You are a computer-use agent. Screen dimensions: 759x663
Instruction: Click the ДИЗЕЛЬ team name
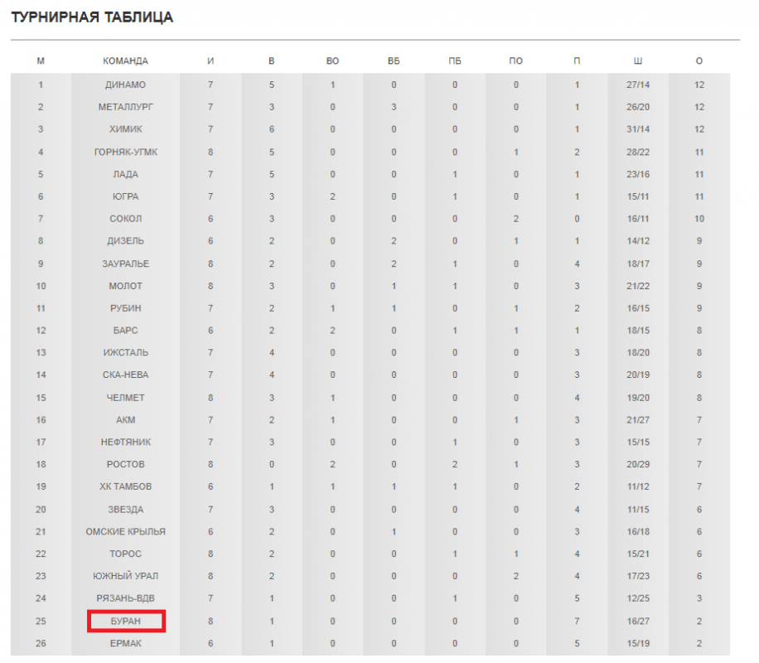click(x=125, y=241)
